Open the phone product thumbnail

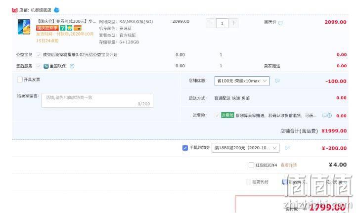click(x=24, y=27)
